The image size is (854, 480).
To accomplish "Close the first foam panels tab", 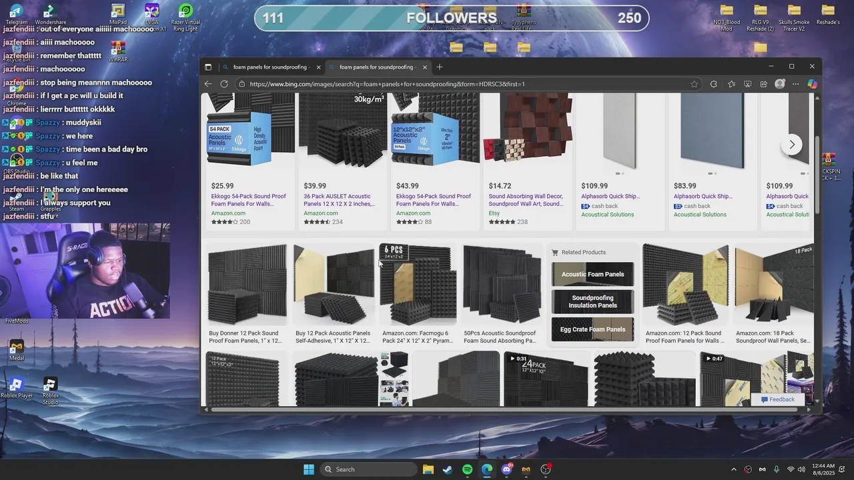I will (x=318, y=67).
